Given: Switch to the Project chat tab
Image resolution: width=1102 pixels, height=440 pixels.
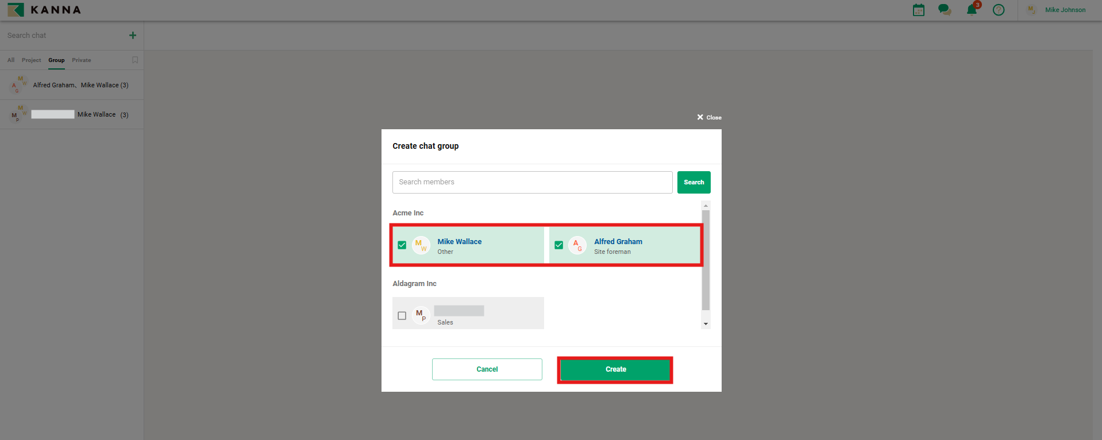Looking at the screenshot, I should (31, 60).
